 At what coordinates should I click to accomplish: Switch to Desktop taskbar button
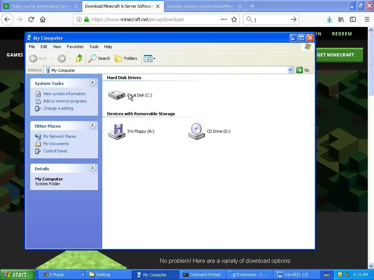tap(109, 275)
